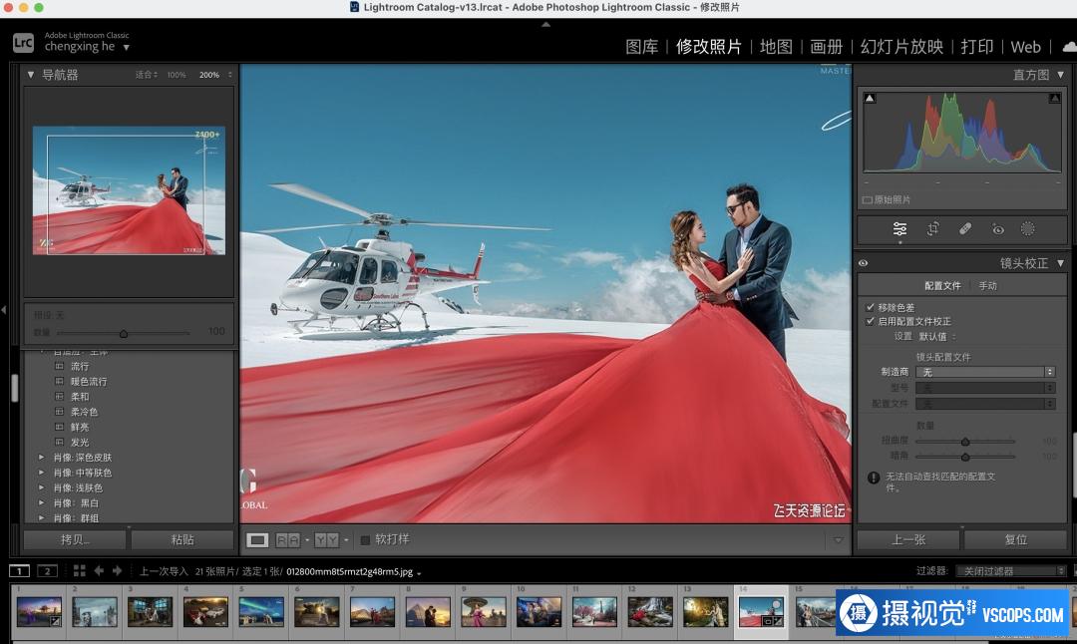Expand the 肖像: 中等肤色 preset group
The width and height of the screenshot is (1077, 644).
tap(41, 473)
